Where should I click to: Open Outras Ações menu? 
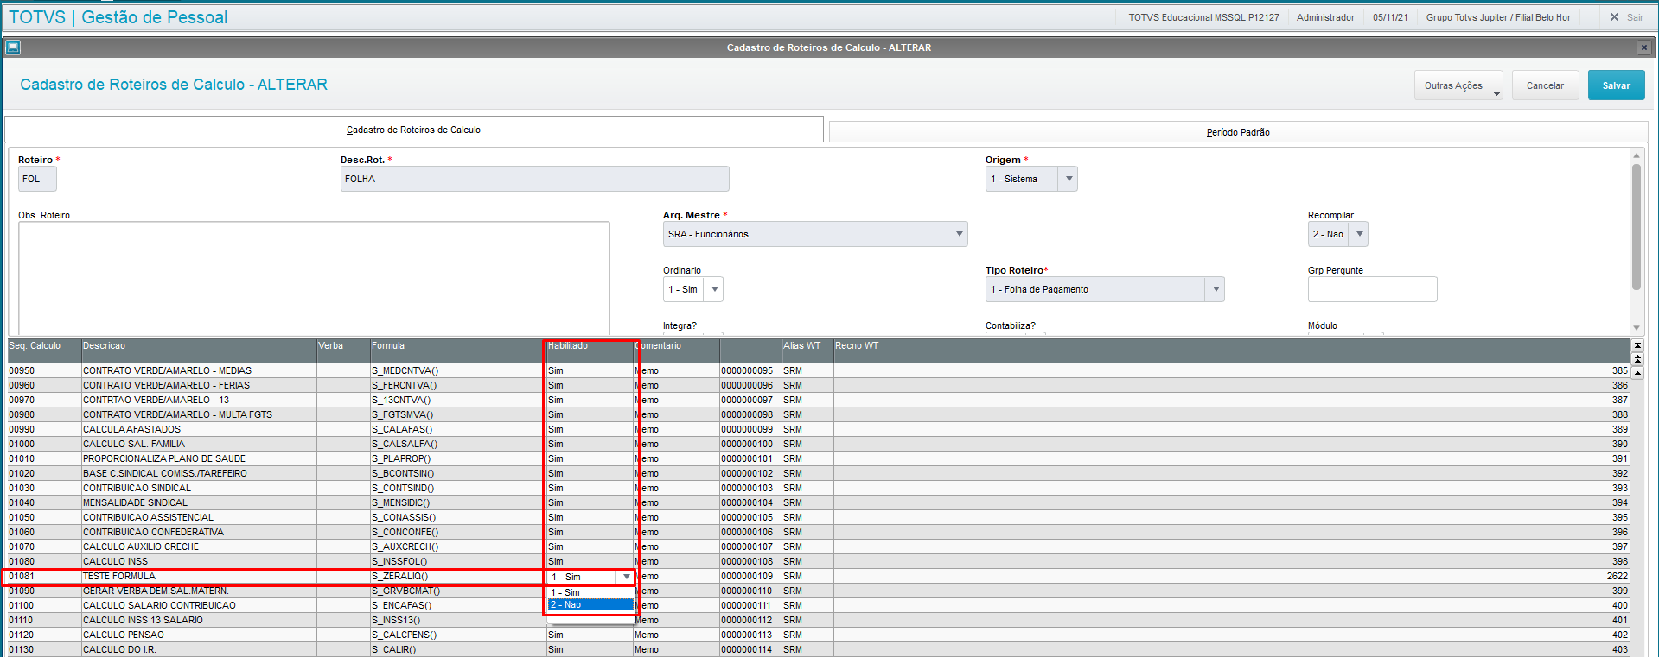point(1458,85)
